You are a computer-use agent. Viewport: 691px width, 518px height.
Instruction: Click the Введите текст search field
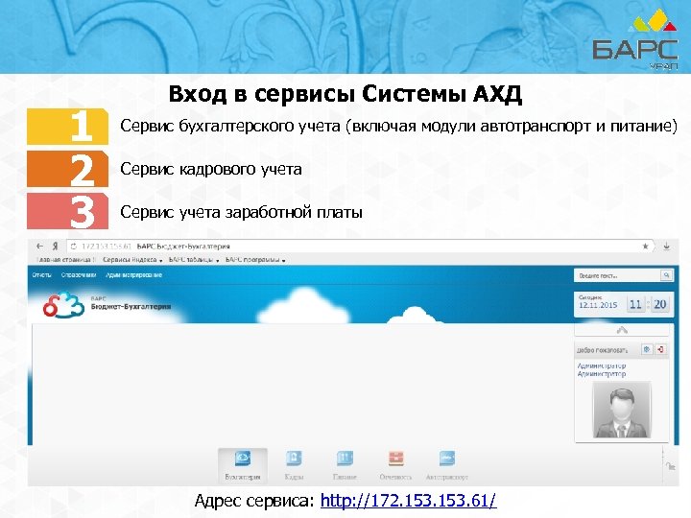pyautogui.click(x=617, y=275)
